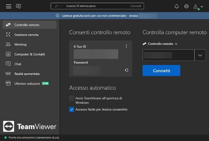Click the Consenti controllo remoto heading
The height and width of the screenshot is (141, 209).
coord(100,33)
